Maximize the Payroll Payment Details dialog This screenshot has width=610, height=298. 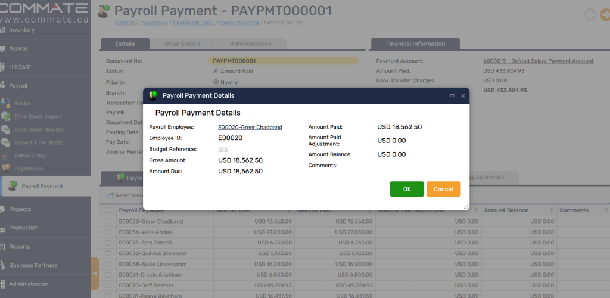pyautogui.click(x=452, y=96)
